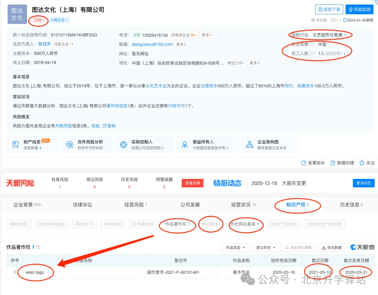Click the help icon beside 作品著作权 1
This screenshot has width=378, height=295.
tap(38, 247)
